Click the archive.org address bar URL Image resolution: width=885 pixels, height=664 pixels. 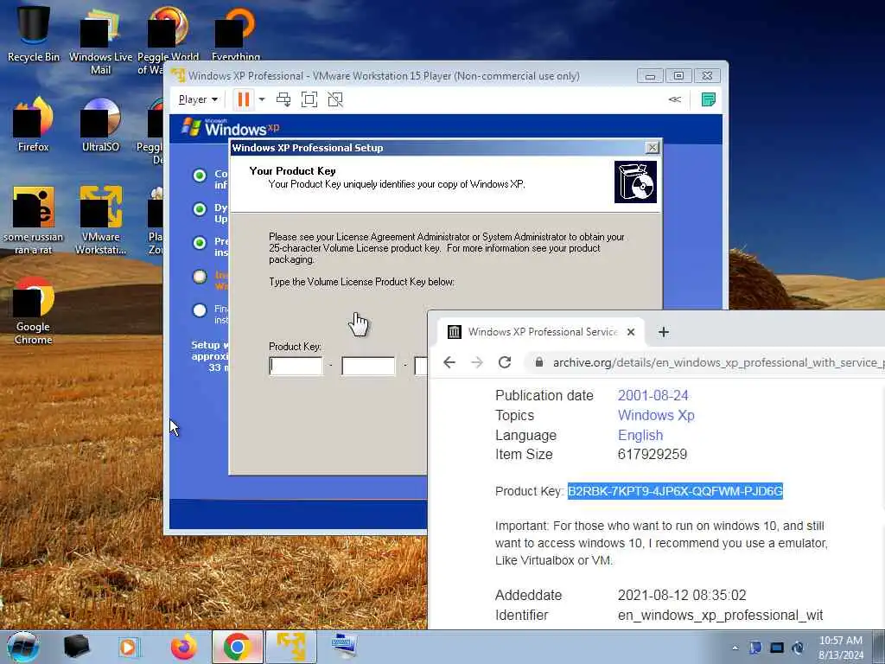718,362
